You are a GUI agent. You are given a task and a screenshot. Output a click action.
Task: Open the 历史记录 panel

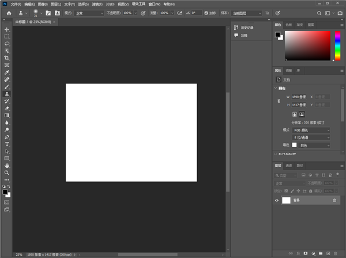pos(246,27)
